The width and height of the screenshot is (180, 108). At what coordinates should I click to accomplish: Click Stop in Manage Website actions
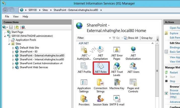pyautogui.click(x=172, y=81)
